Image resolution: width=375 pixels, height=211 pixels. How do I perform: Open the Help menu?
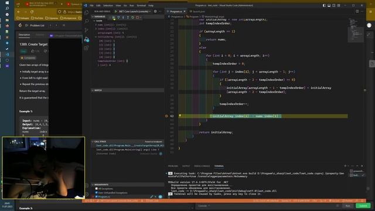151,5
